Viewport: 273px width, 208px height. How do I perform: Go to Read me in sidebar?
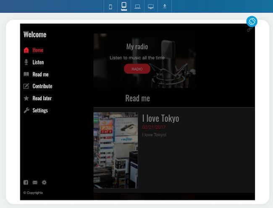tap(40, 75)
